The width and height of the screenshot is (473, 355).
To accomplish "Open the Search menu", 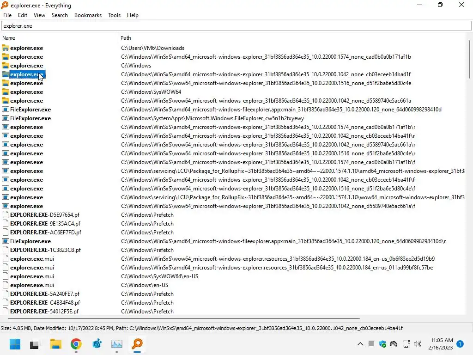I will coord(60,15).
